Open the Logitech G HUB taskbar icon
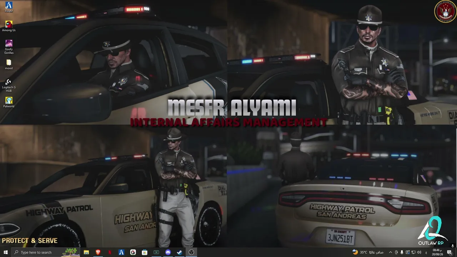Screen dimensions: 457x257 (x=133, y=252)
